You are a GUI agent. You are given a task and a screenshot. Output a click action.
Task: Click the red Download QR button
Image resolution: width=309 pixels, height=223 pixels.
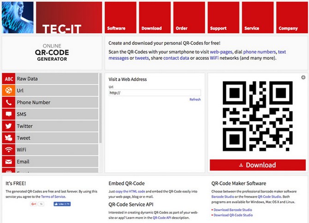click(x=258, y=165)
